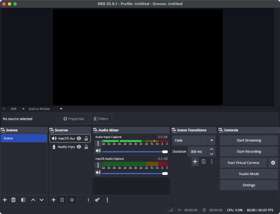Click the Audio Mixer dock panel icon
Screen dimensions: 280x214
[95, 130]
